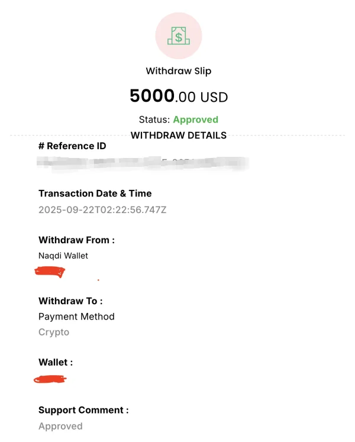The width and height of the screenshot is (355, 442).
Task: Click the Status label text
Action: point(154,120)
